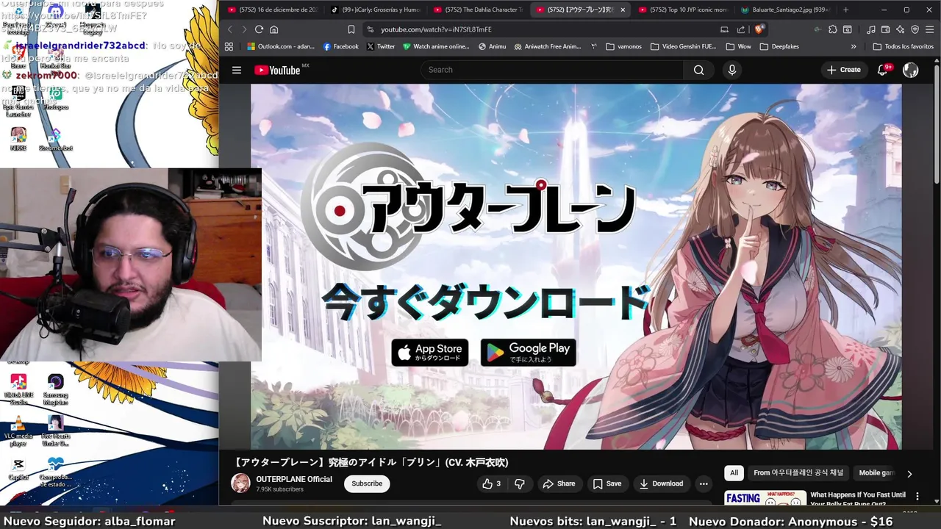The image size is (941, 529).
Task: Click the Share button under video
Action: (559, 483)
